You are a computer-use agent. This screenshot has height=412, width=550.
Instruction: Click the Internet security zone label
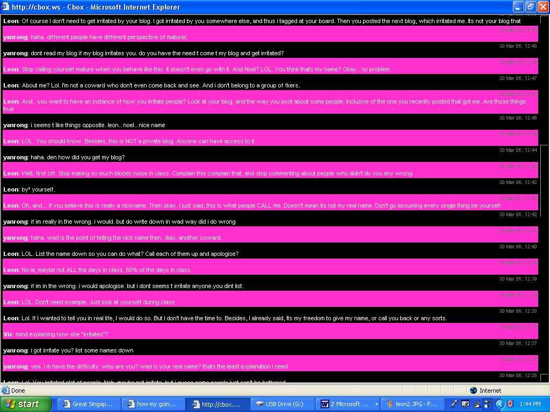pyautogui.click(x=490, y=391)
